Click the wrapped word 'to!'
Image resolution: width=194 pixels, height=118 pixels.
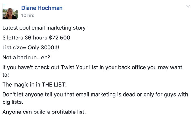6,75
